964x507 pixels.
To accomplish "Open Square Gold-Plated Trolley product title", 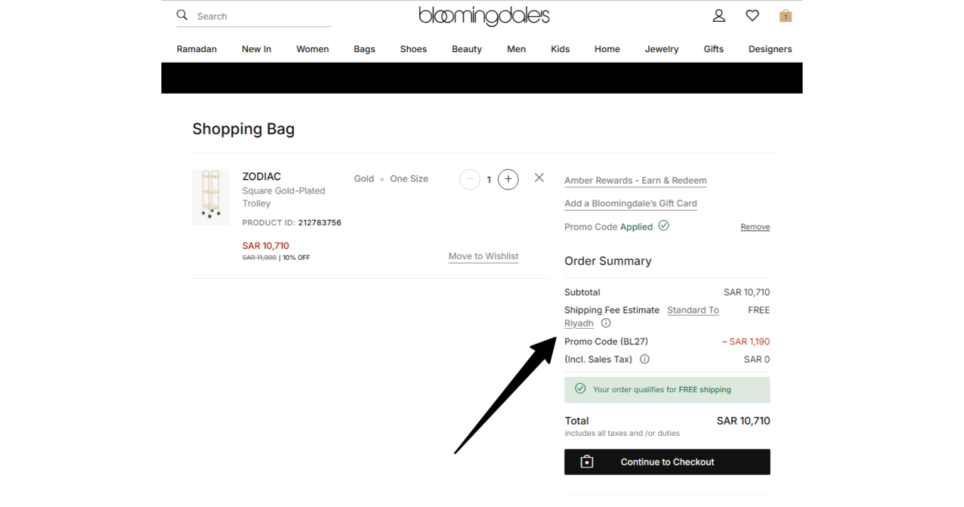I will (284, 197).
